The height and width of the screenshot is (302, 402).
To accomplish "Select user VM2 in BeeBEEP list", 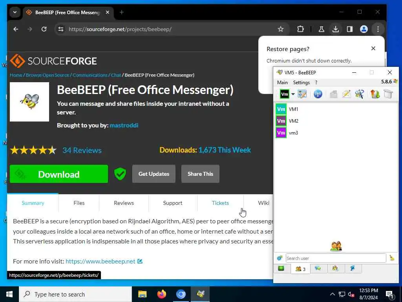I will (336, 121).
